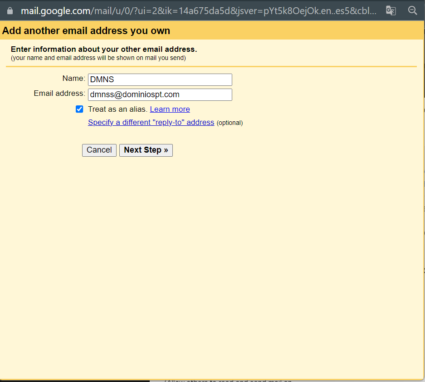This screenshot has height=382, width=425.
Task: Click the "Treat as an alias." label text
Action: pyautogui.click(x=117, y=109)
